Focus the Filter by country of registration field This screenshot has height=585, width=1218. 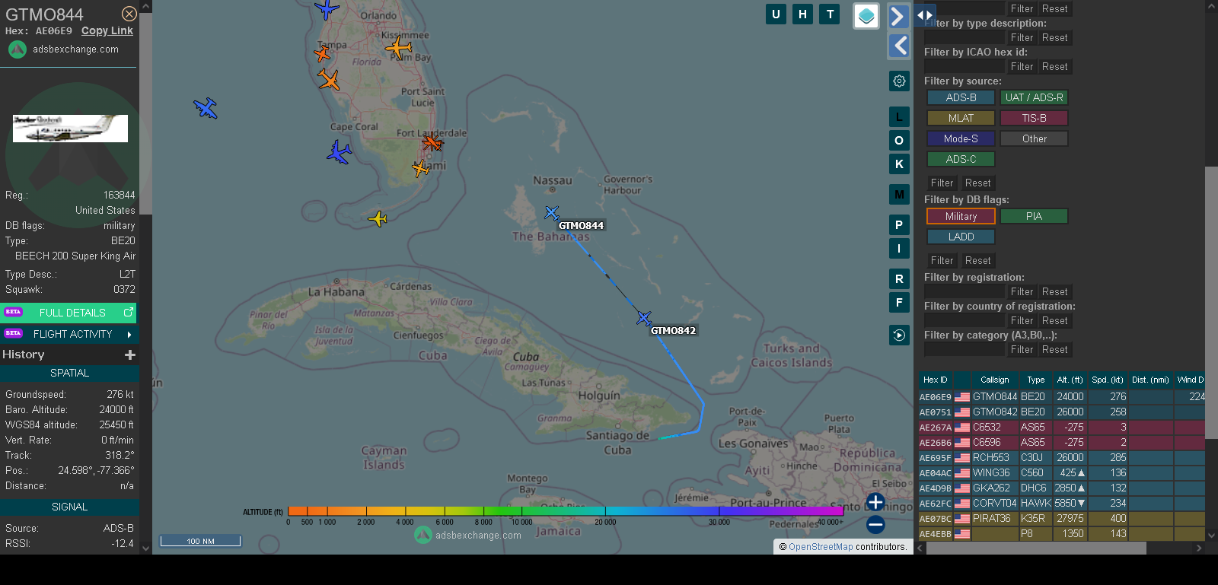point(965,320)
